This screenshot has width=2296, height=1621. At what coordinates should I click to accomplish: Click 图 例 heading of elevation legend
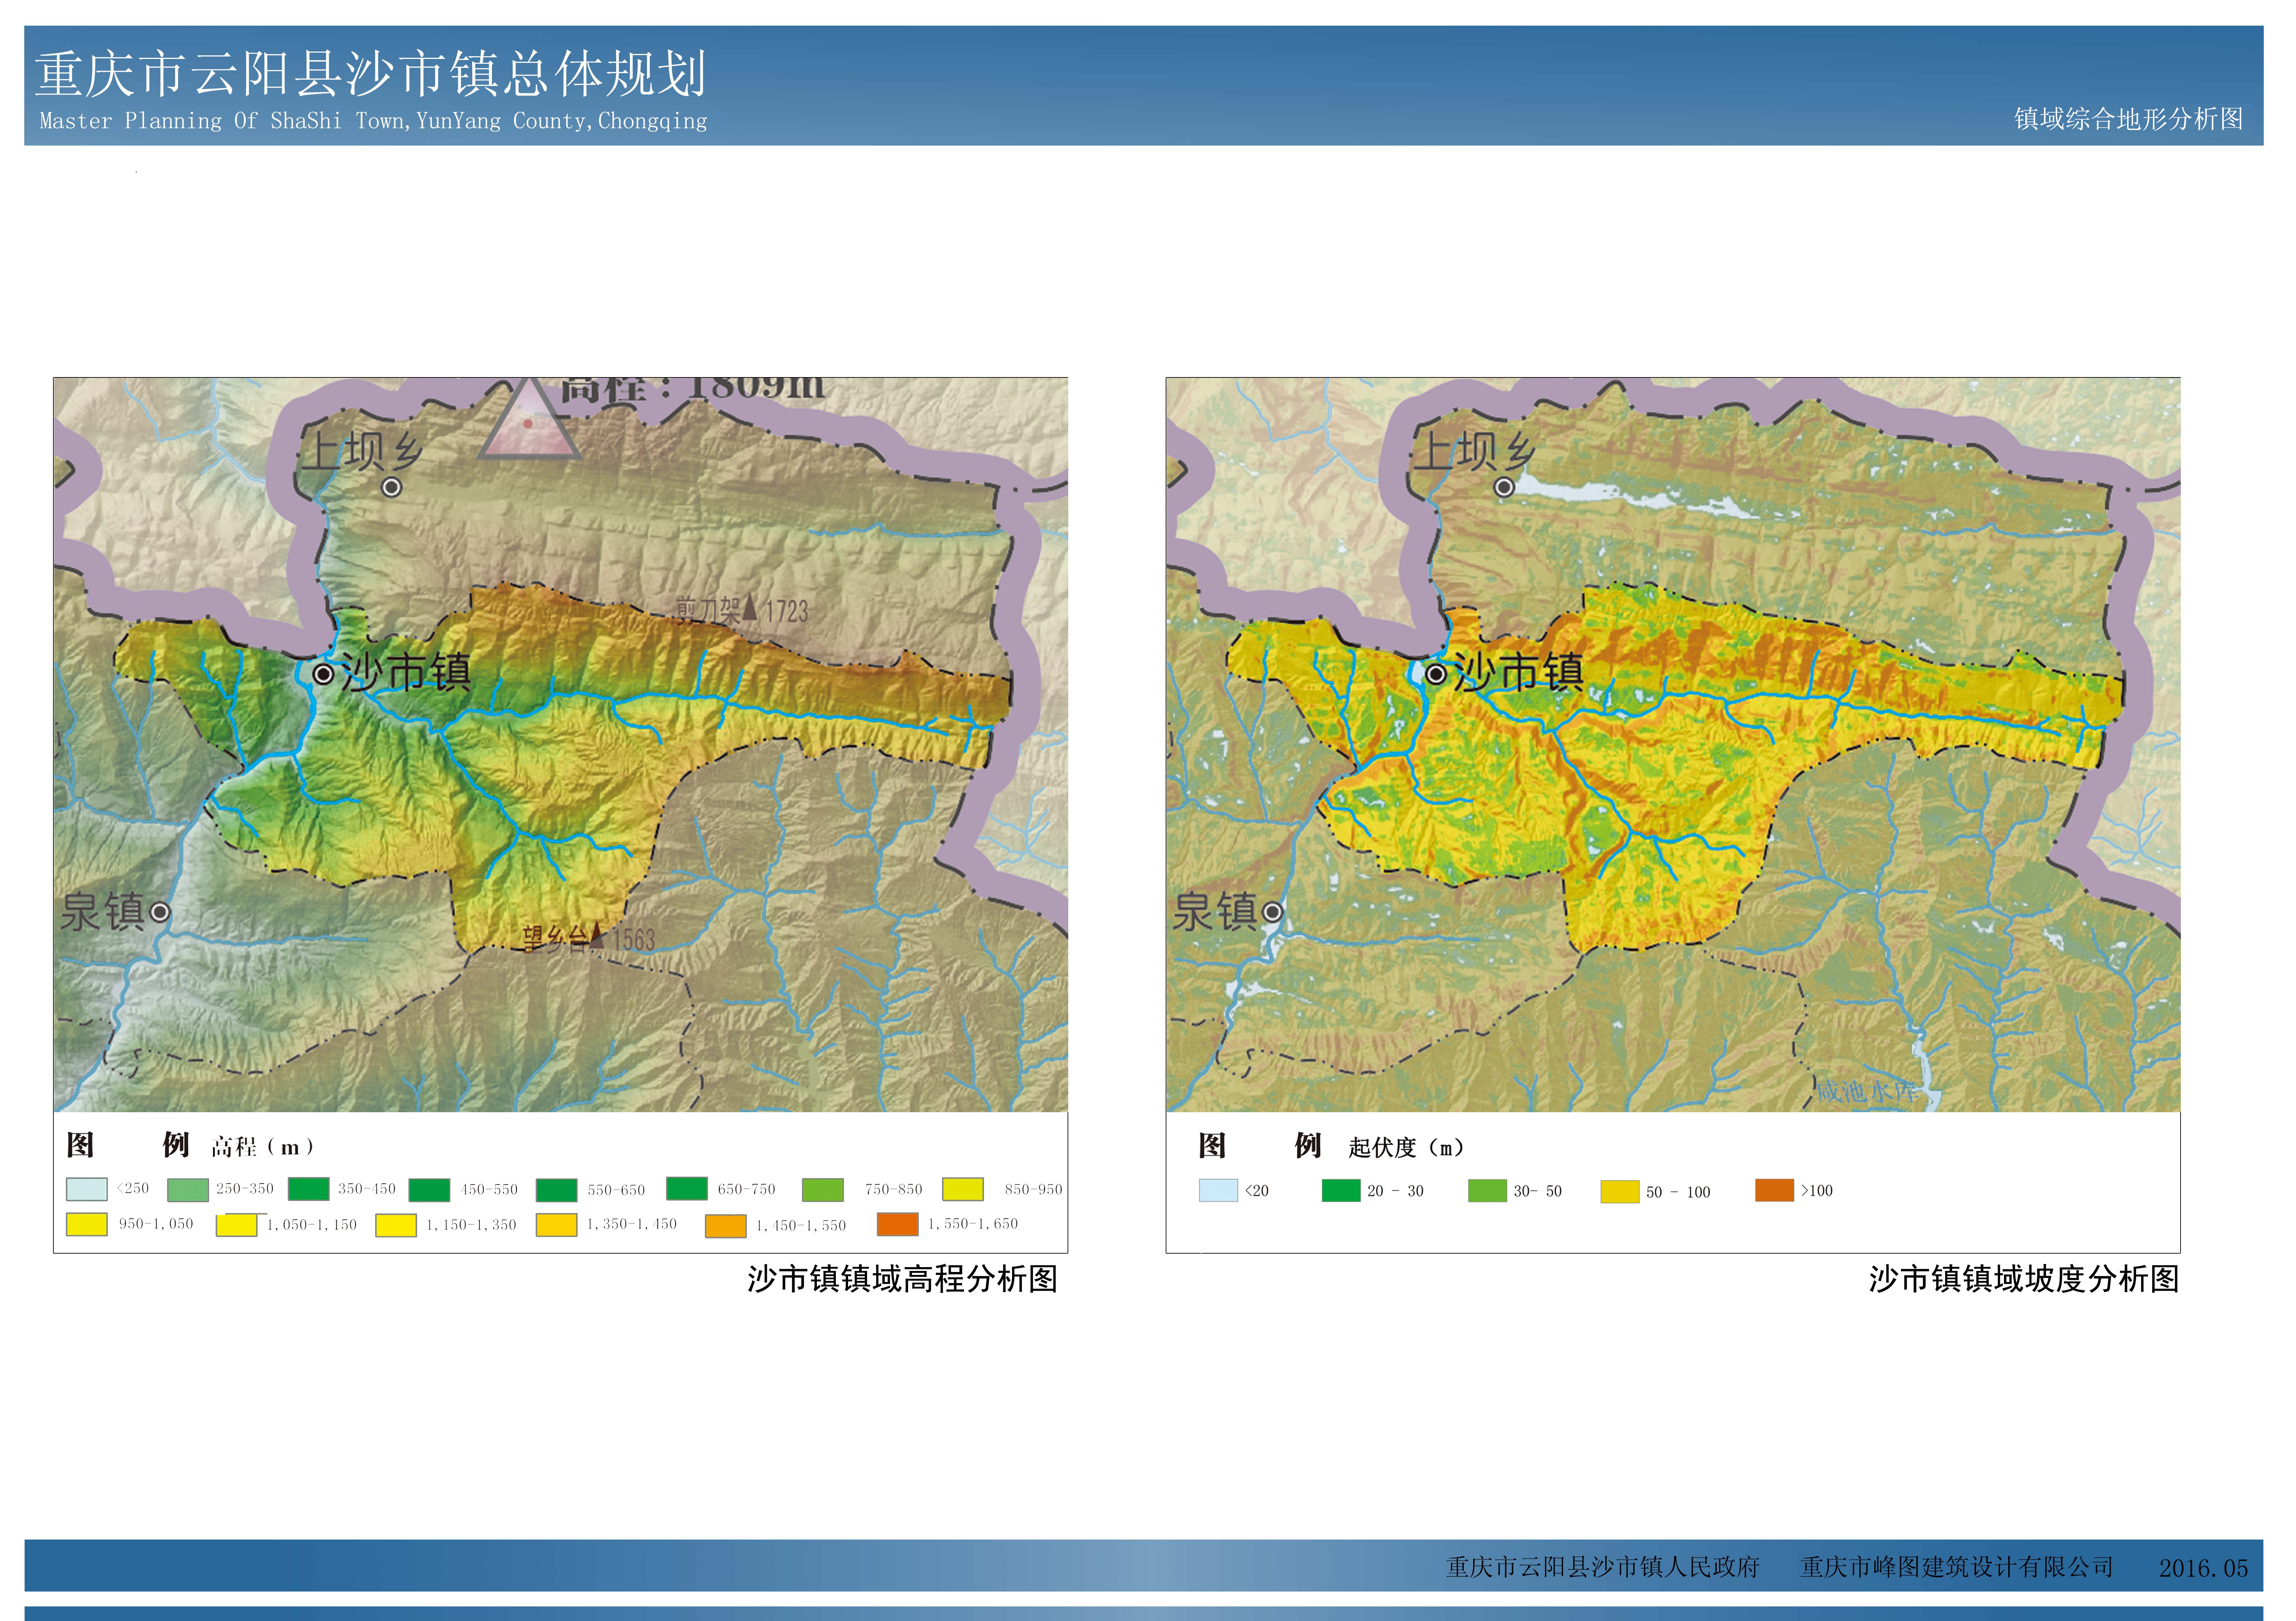[x=128, y=1145]
